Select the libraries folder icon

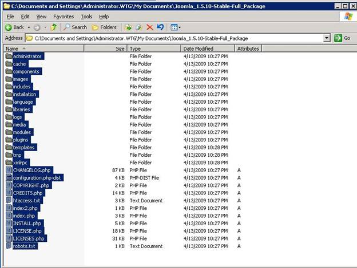pyautogui.click(x=9, y=109)
